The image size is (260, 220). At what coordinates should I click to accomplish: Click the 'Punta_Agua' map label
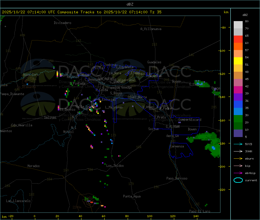pyautogui.click(x=132, y=196)
